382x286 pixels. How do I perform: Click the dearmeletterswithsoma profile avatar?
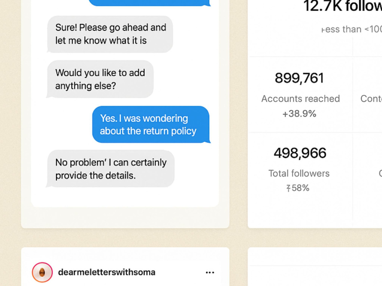coord(42,272)
